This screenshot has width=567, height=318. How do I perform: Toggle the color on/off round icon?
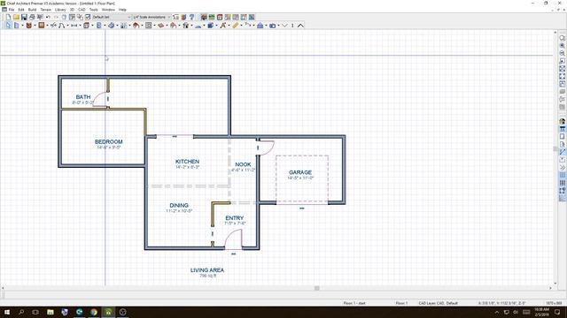[x=562, y=121]
